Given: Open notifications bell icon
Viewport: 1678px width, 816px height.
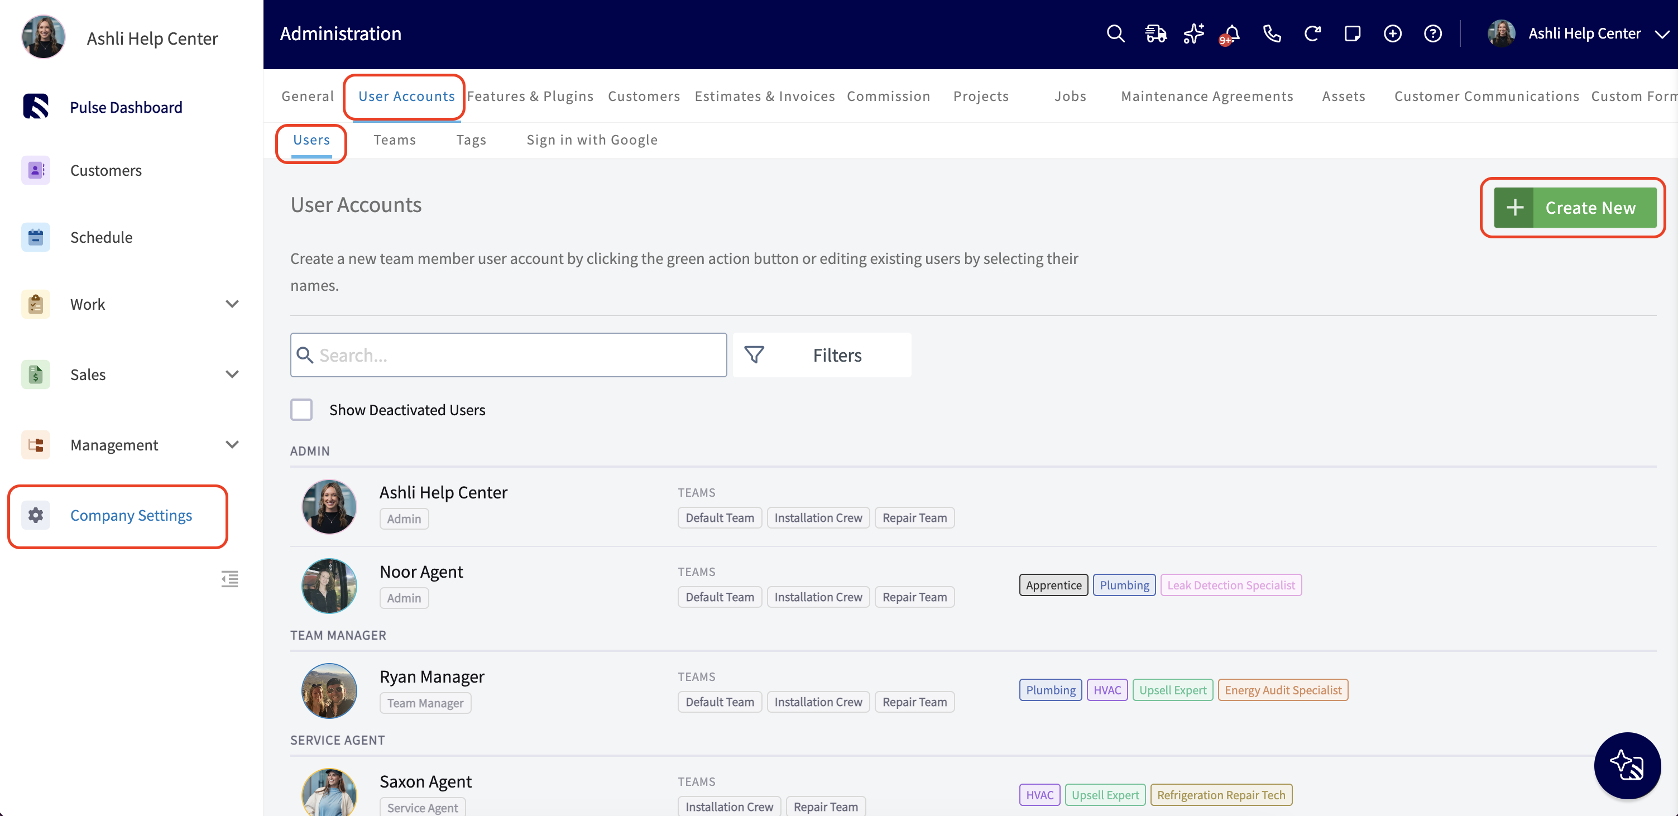Looking at the screenshot, I should [1231, 34].
